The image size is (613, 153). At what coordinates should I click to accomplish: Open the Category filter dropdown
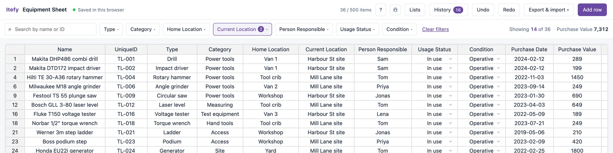coord(143,29)
